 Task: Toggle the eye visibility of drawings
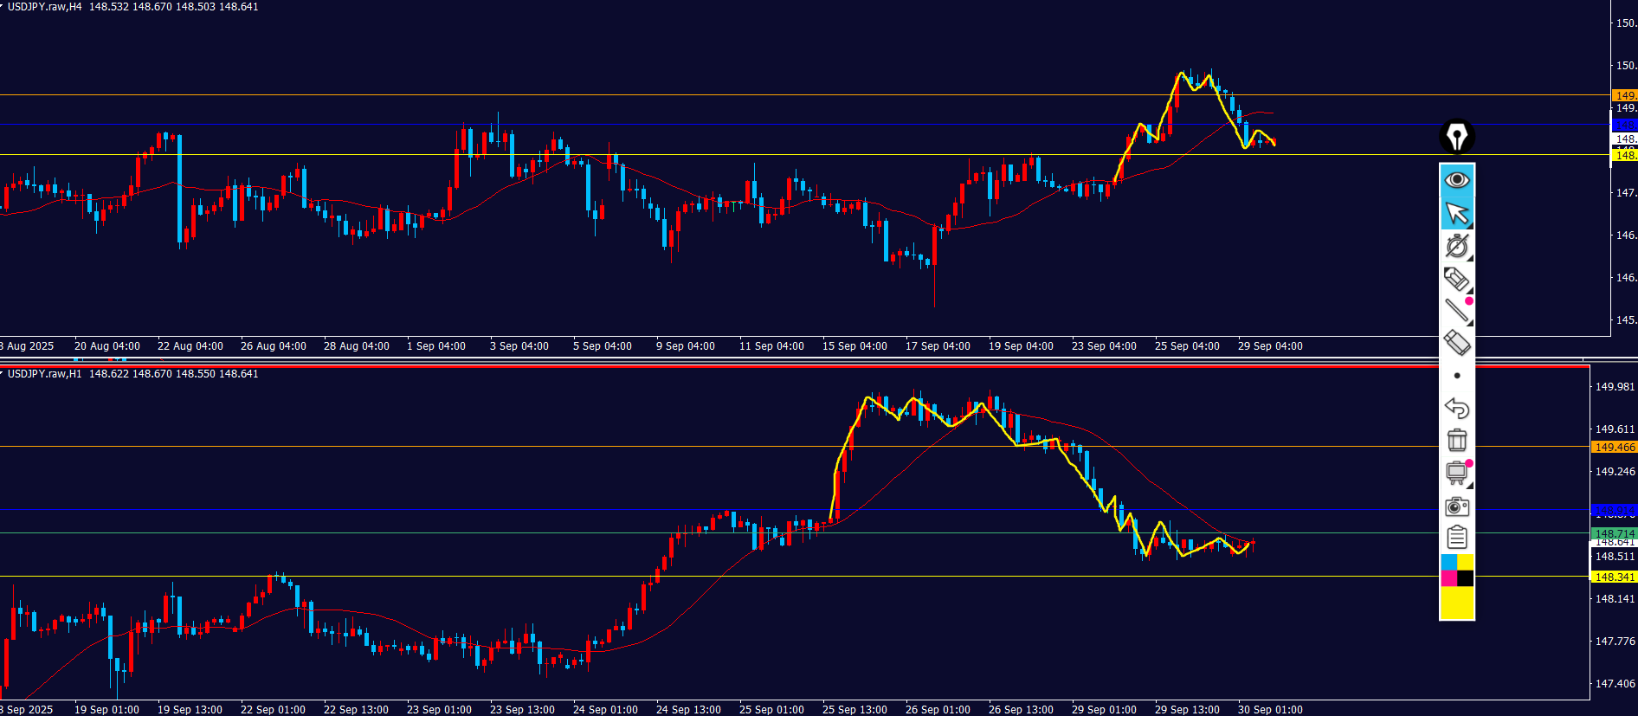click(x=1457, y=180)
